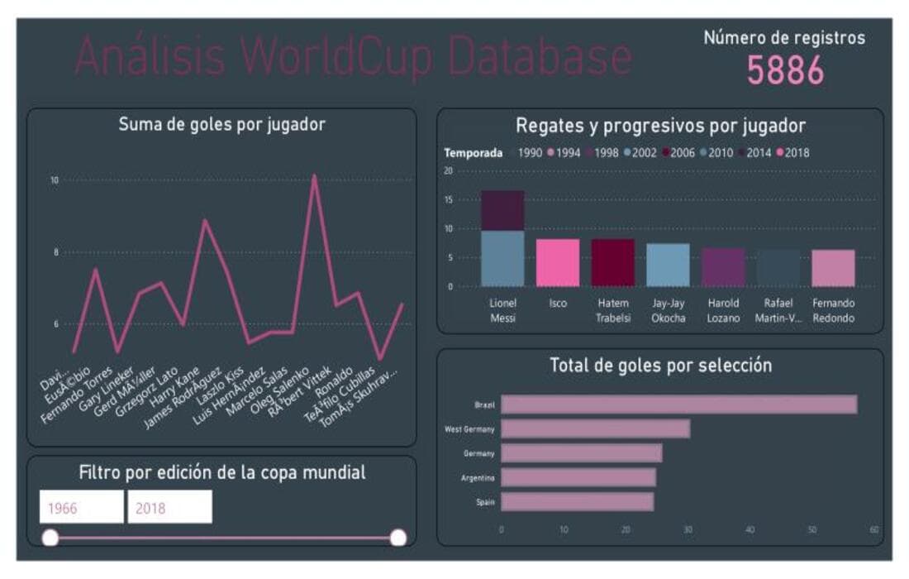
Task: Click the Harold Lozano axis label
Action: [x=723, y=310]
